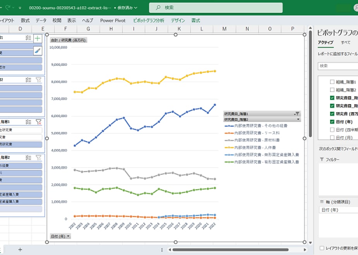This screenshot has height=255, width=358.
Task: Clear filter in the second slicer header
Action: click(x=39, y=80)
